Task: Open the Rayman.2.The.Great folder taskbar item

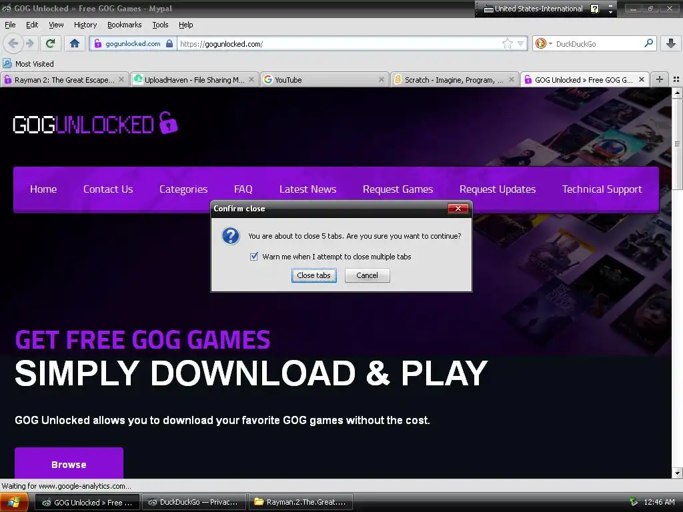Action: pyautogui.click(x=301, y=502)
